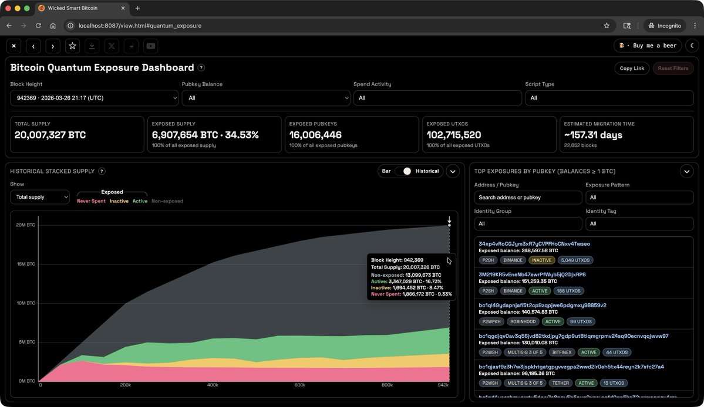This screenshot has width=704, height=407.
Task: Toggle dark mode with the moon icon
Action: click(691, 46)
